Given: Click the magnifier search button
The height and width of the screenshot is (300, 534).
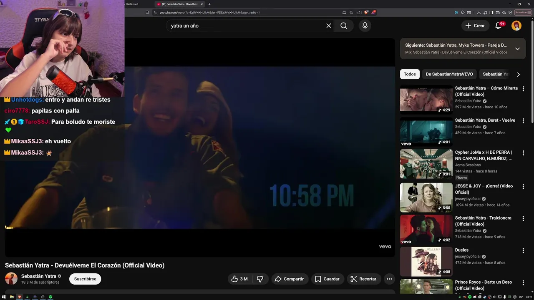Looking at the screenshot, I should coord(343,25).
